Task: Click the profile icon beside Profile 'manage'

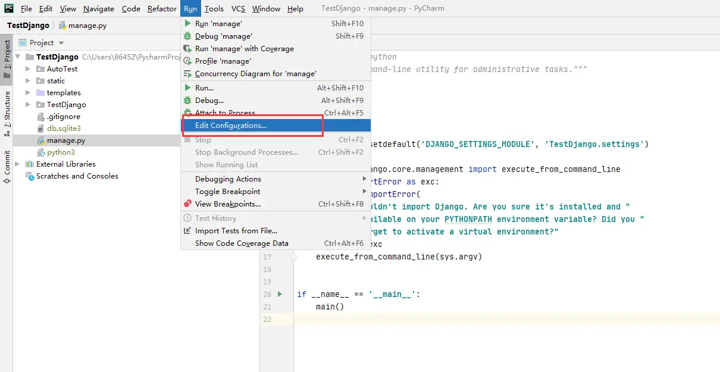Action: (x=188, y=61)
